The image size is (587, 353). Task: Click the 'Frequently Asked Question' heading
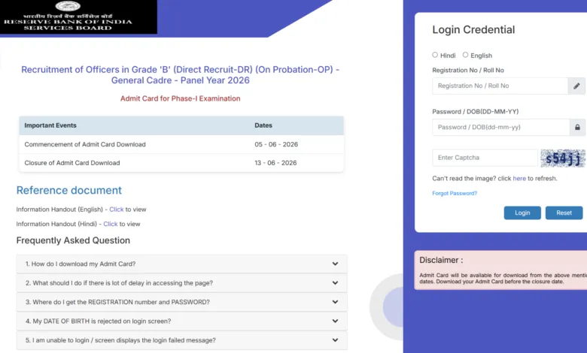[x=73, y=240]
